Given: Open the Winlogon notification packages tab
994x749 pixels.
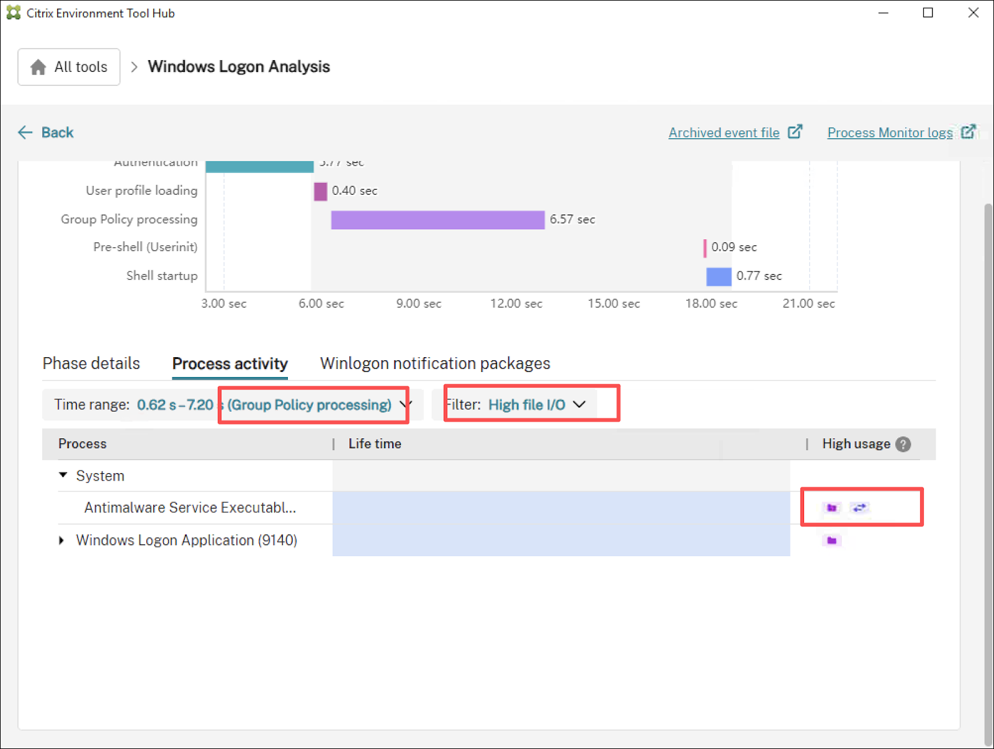Looking at the screenshot, I should (x=435, y=363).
